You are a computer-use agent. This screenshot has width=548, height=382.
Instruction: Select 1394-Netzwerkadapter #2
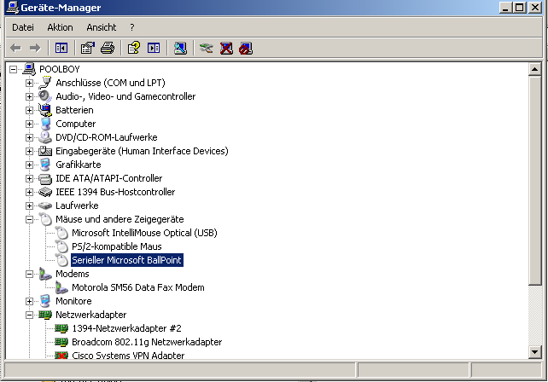tap(126, 328)
